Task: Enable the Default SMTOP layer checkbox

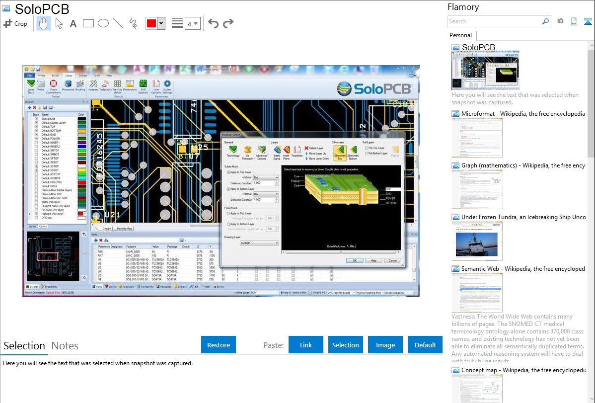Action: tap(36, 151)
